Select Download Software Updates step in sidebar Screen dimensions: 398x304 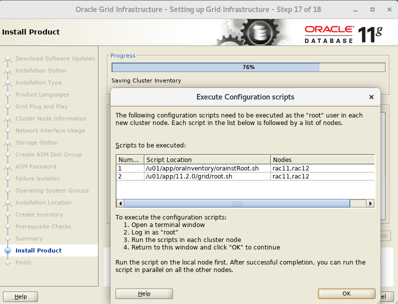[55, 58]
